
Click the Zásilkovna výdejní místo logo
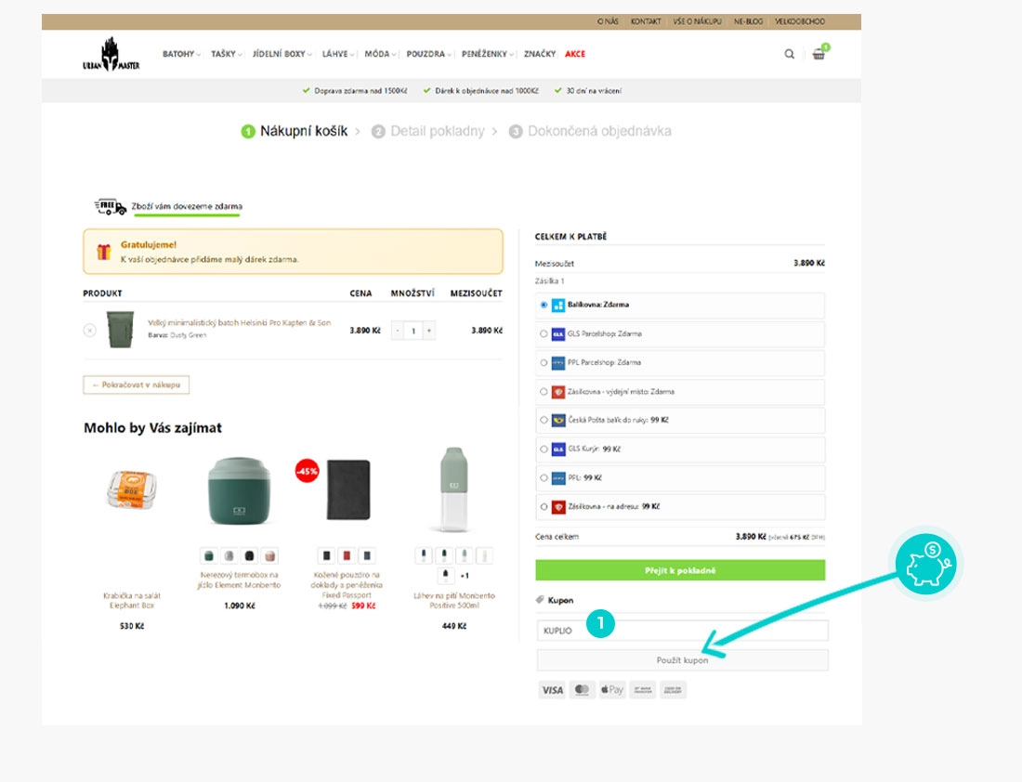558,392
